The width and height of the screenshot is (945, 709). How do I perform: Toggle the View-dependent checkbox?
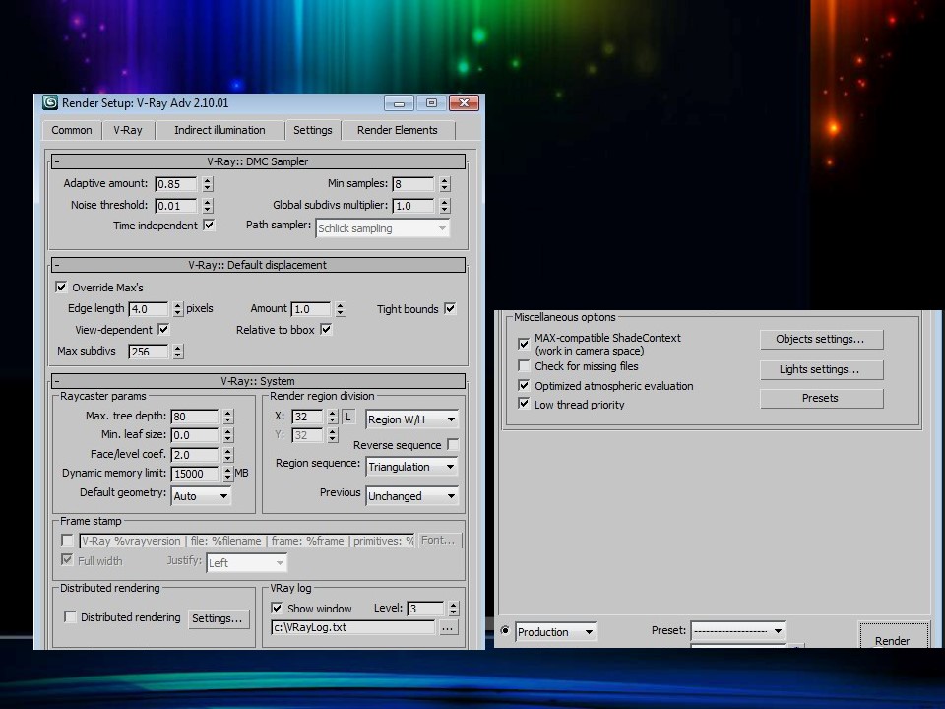163,329
